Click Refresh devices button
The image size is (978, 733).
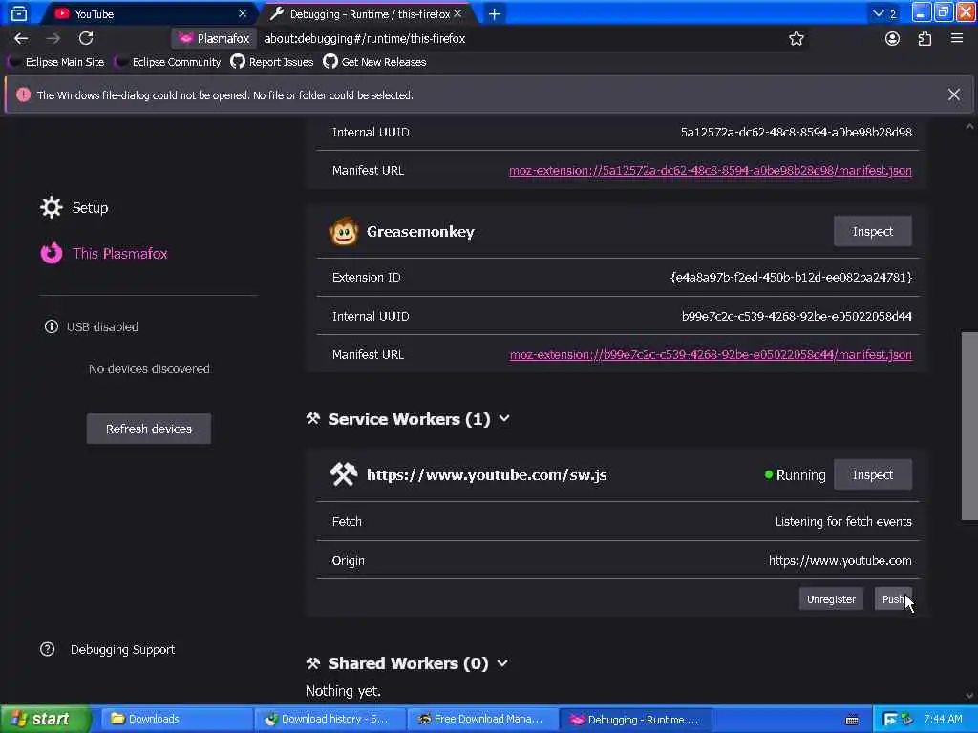148,429
